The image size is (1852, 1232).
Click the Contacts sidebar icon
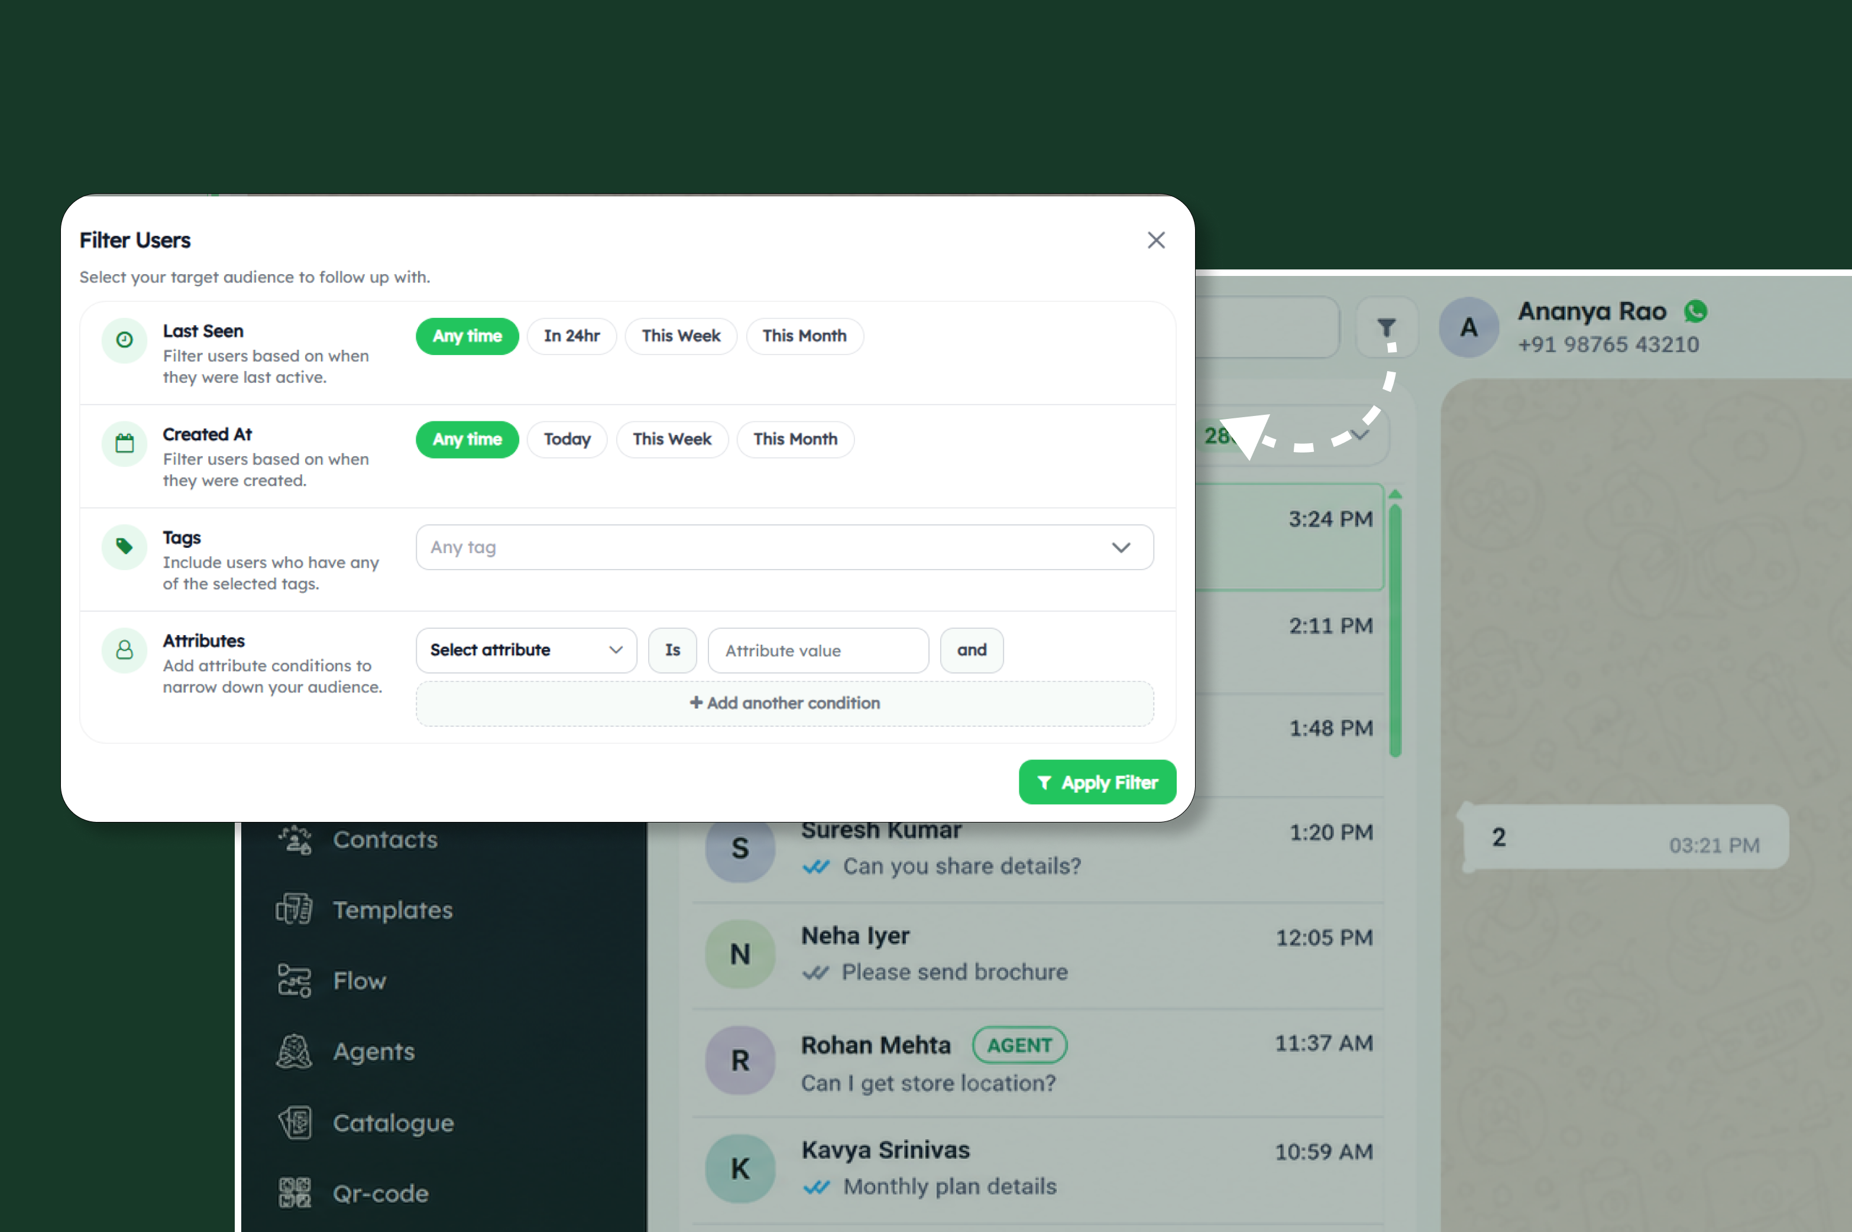295,839
